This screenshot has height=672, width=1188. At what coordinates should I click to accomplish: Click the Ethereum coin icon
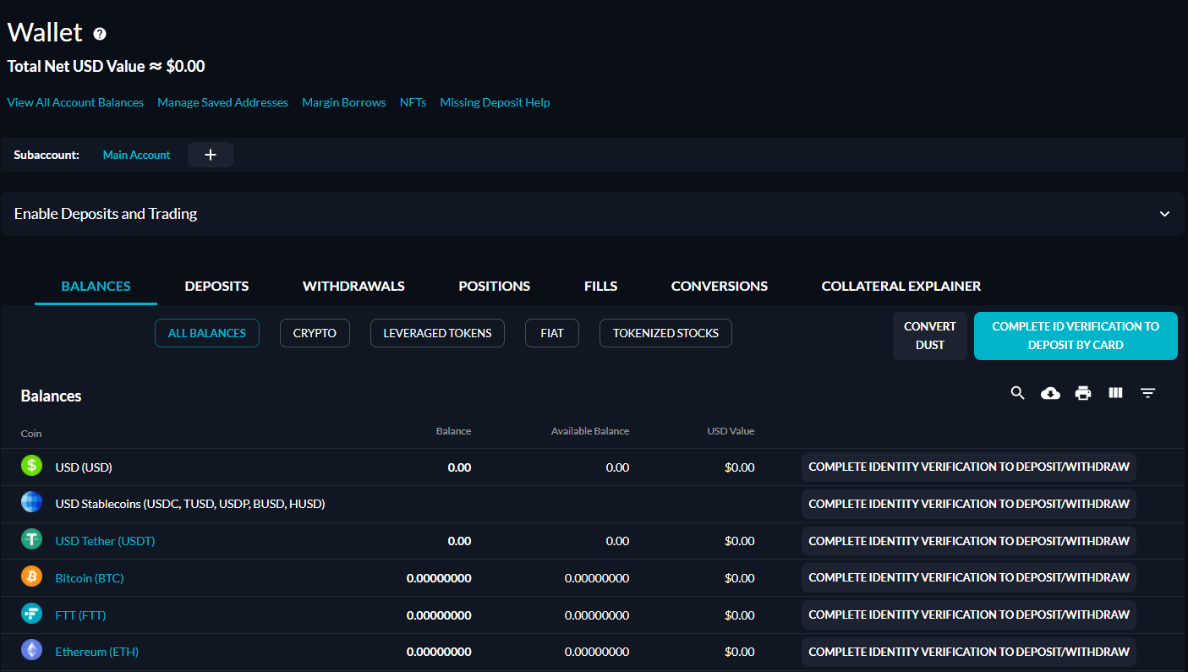(31, 651)
